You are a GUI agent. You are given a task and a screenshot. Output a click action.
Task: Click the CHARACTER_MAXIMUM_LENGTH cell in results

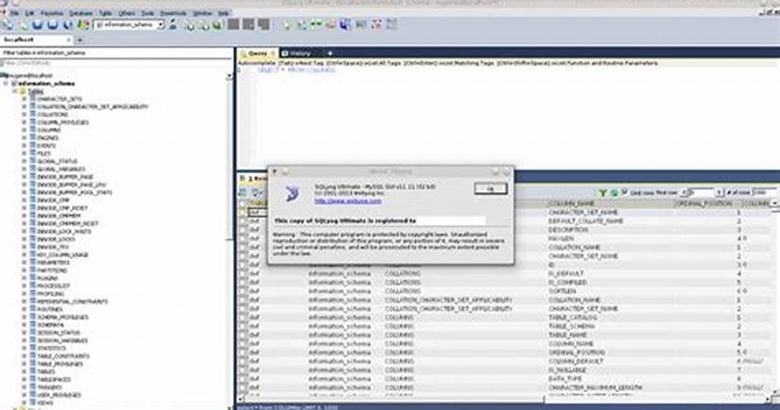coord(595,387)
